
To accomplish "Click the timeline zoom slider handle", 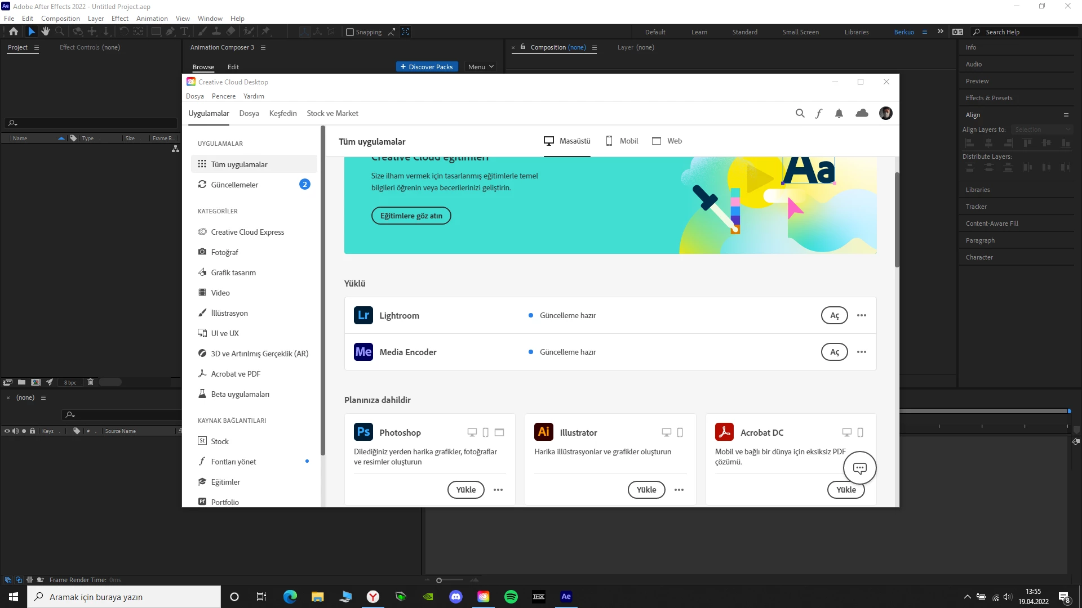I will (x=439, y=580).
